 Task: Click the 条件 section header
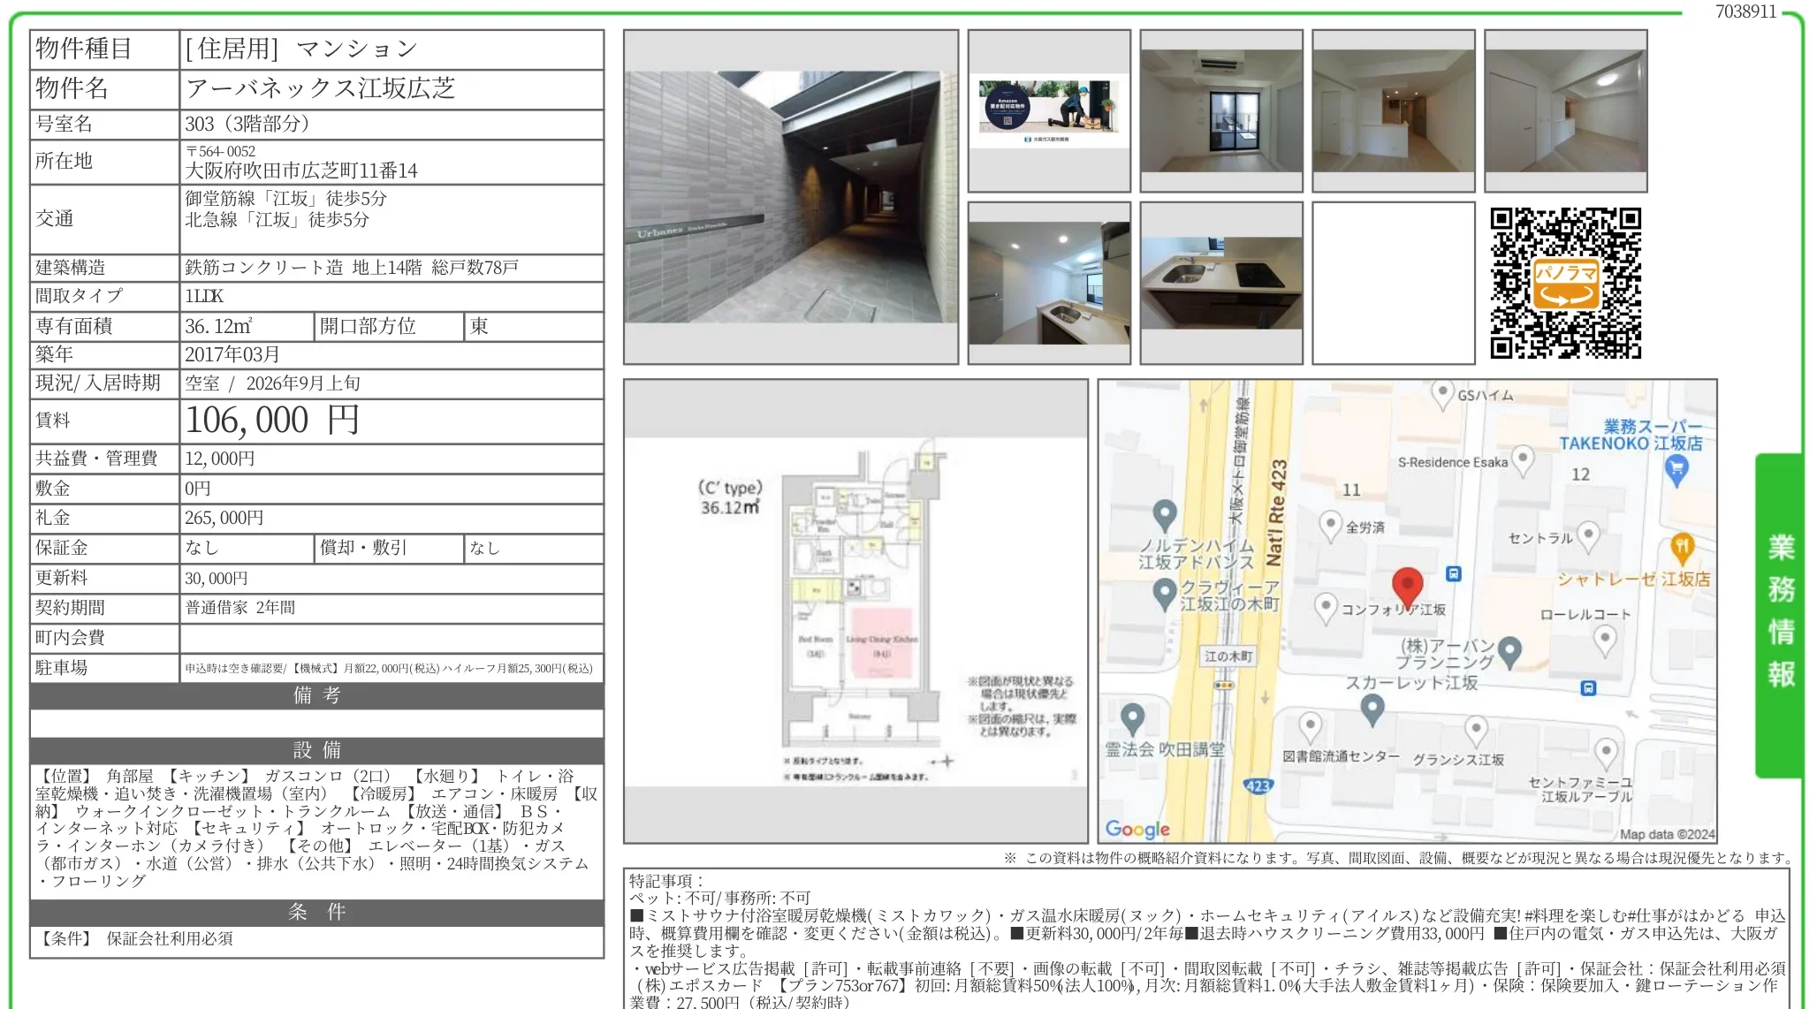317,912
